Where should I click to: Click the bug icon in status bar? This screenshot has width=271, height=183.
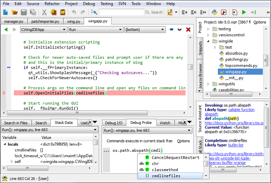pyautogui.click(x=4, y=178)
